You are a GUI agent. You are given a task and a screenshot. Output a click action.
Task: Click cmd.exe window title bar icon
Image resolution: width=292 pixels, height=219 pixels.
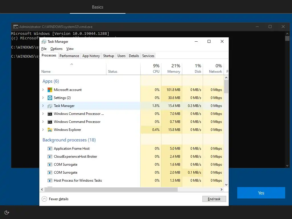tap(16, 27)
